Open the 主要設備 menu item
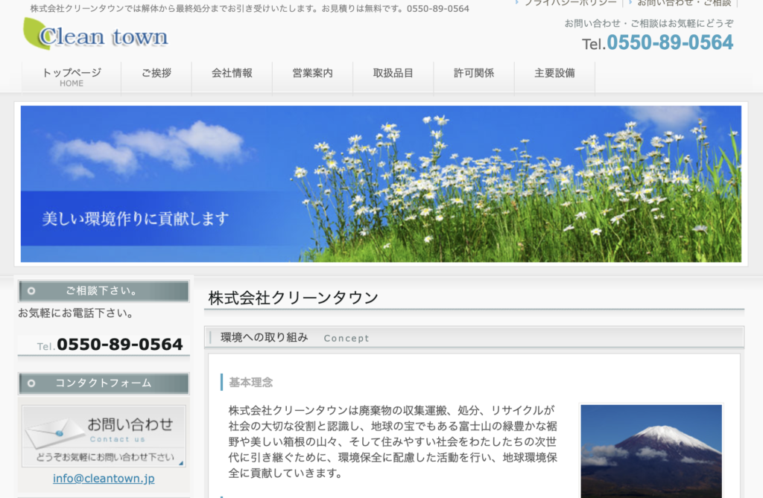The height and width of the screenshot is (498, 763). point(554,74)
